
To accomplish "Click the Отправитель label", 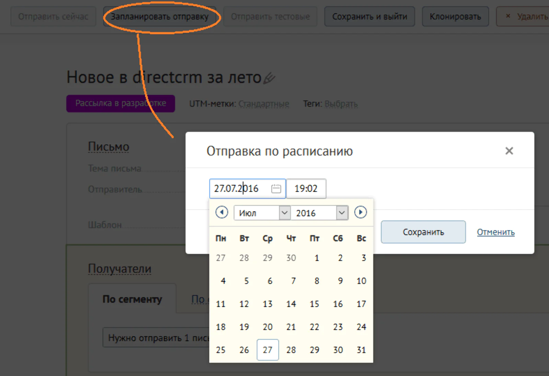I will point(115,190).
